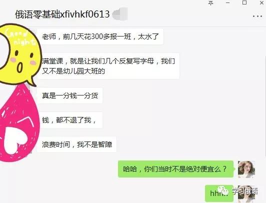This screenshot has width=266, height=203.
Task: Click the green hhh message bubble
Action: (219, 193)
